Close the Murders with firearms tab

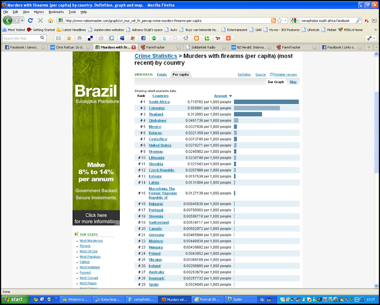133,48
